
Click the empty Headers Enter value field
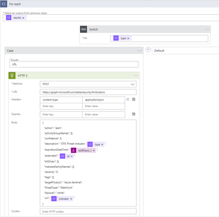click(x=103, y=106)
